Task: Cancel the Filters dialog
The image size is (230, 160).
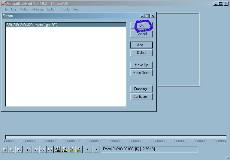Action: pos(141,34)
